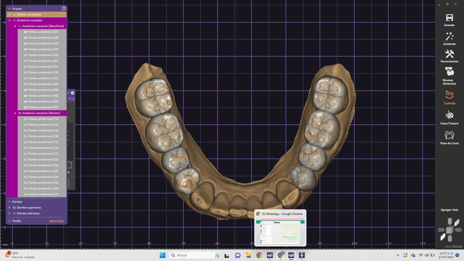This screenshot has width=464, height=261.
Task: Open the Asistente wizard
Action: (x=449, y=37)
